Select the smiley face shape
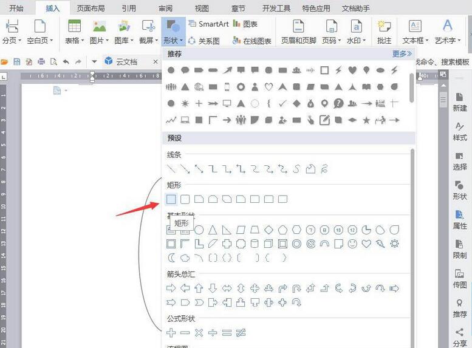472x348 pixels. coord(352,244)
